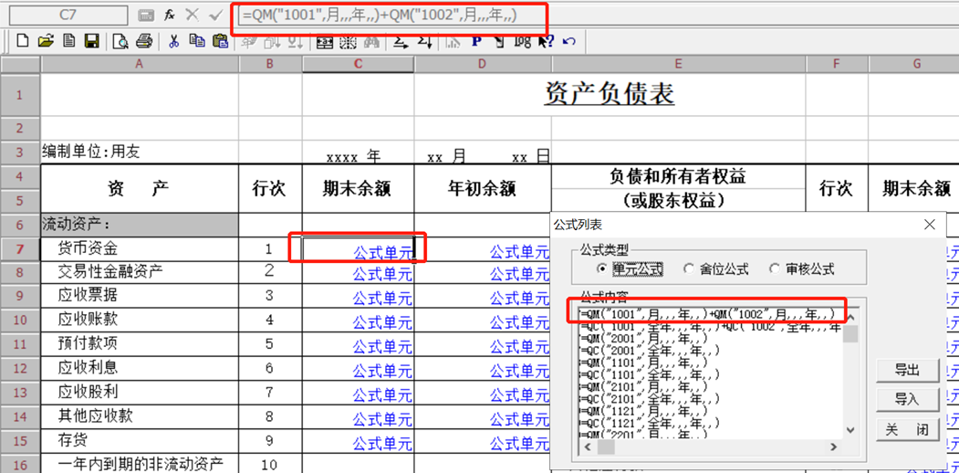Screen dimensions: 959x473
Task: Click the fx function wizard icon
Action: [170, 16]
